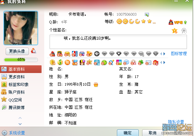The height and width of the screenshot is (136, 194).
Task: Click the orange horn speaker badge icon
Action: pos(89,54)
